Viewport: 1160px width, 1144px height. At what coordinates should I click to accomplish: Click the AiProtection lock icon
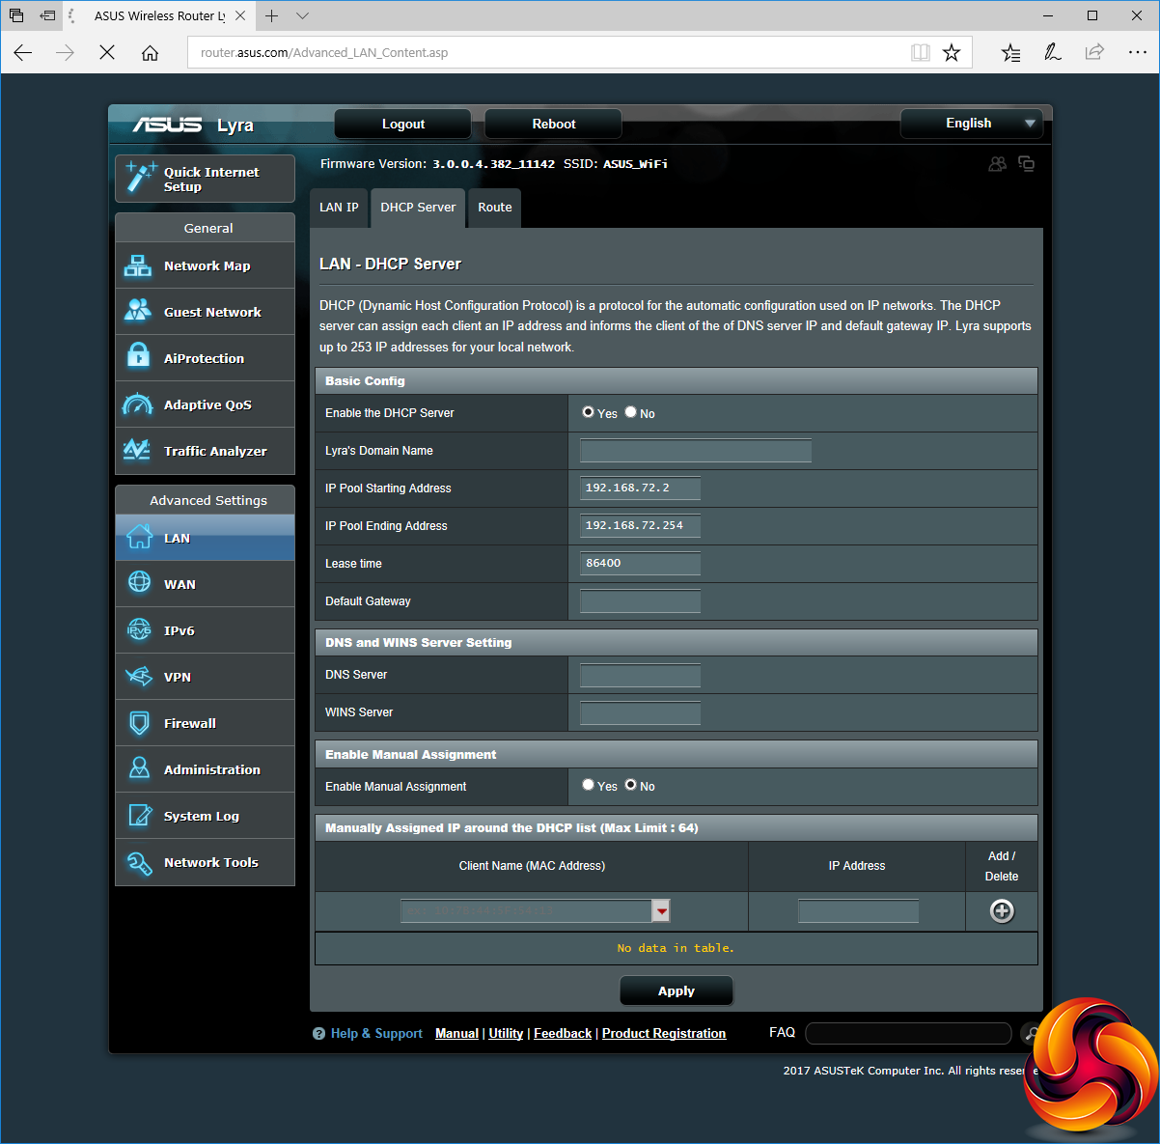tap(138, 358)
